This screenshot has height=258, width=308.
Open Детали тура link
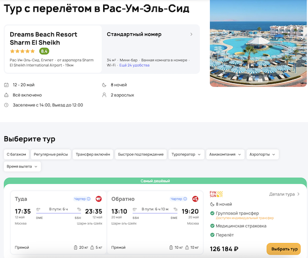pos(284,194)
